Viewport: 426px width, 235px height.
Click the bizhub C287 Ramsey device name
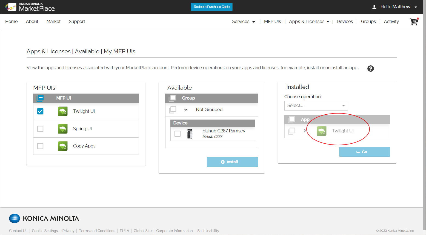(x=224, y=131)
